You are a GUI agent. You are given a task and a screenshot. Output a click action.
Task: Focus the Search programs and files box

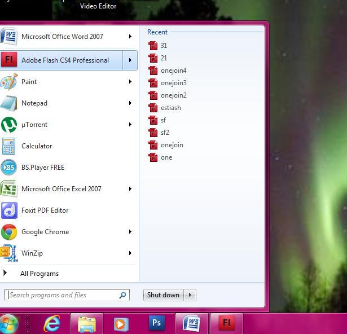point(67,295)
